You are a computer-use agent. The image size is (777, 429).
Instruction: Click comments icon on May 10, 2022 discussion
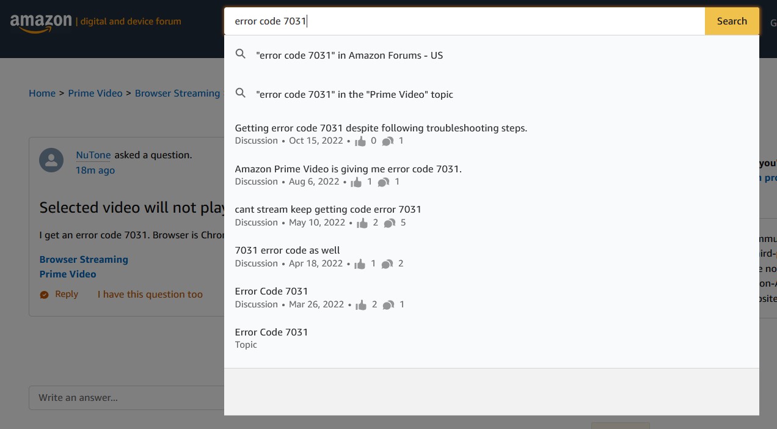click(390, 223)
